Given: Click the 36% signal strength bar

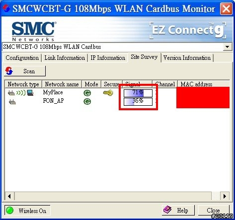Looking at the screenshot, I should point(138,102).
